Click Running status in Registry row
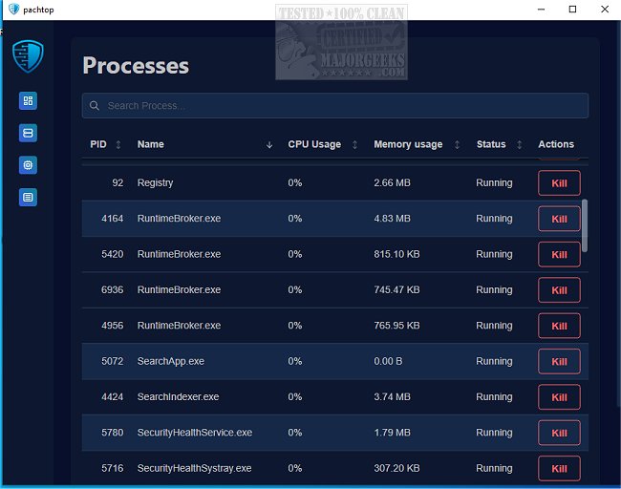 click(494, 183)
